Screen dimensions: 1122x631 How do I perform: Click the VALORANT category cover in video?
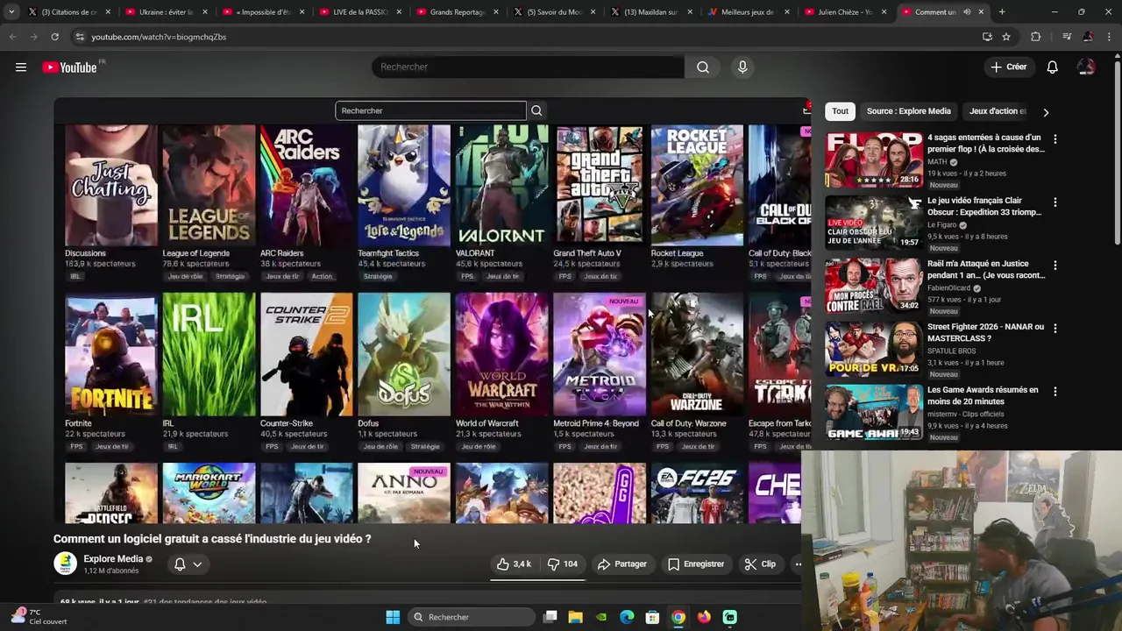[x=501, y=185]
